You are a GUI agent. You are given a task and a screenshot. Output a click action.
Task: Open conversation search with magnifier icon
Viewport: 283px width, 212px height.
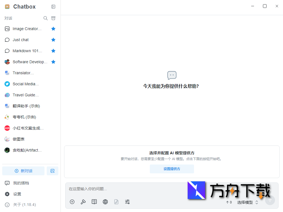click(46, 18)
